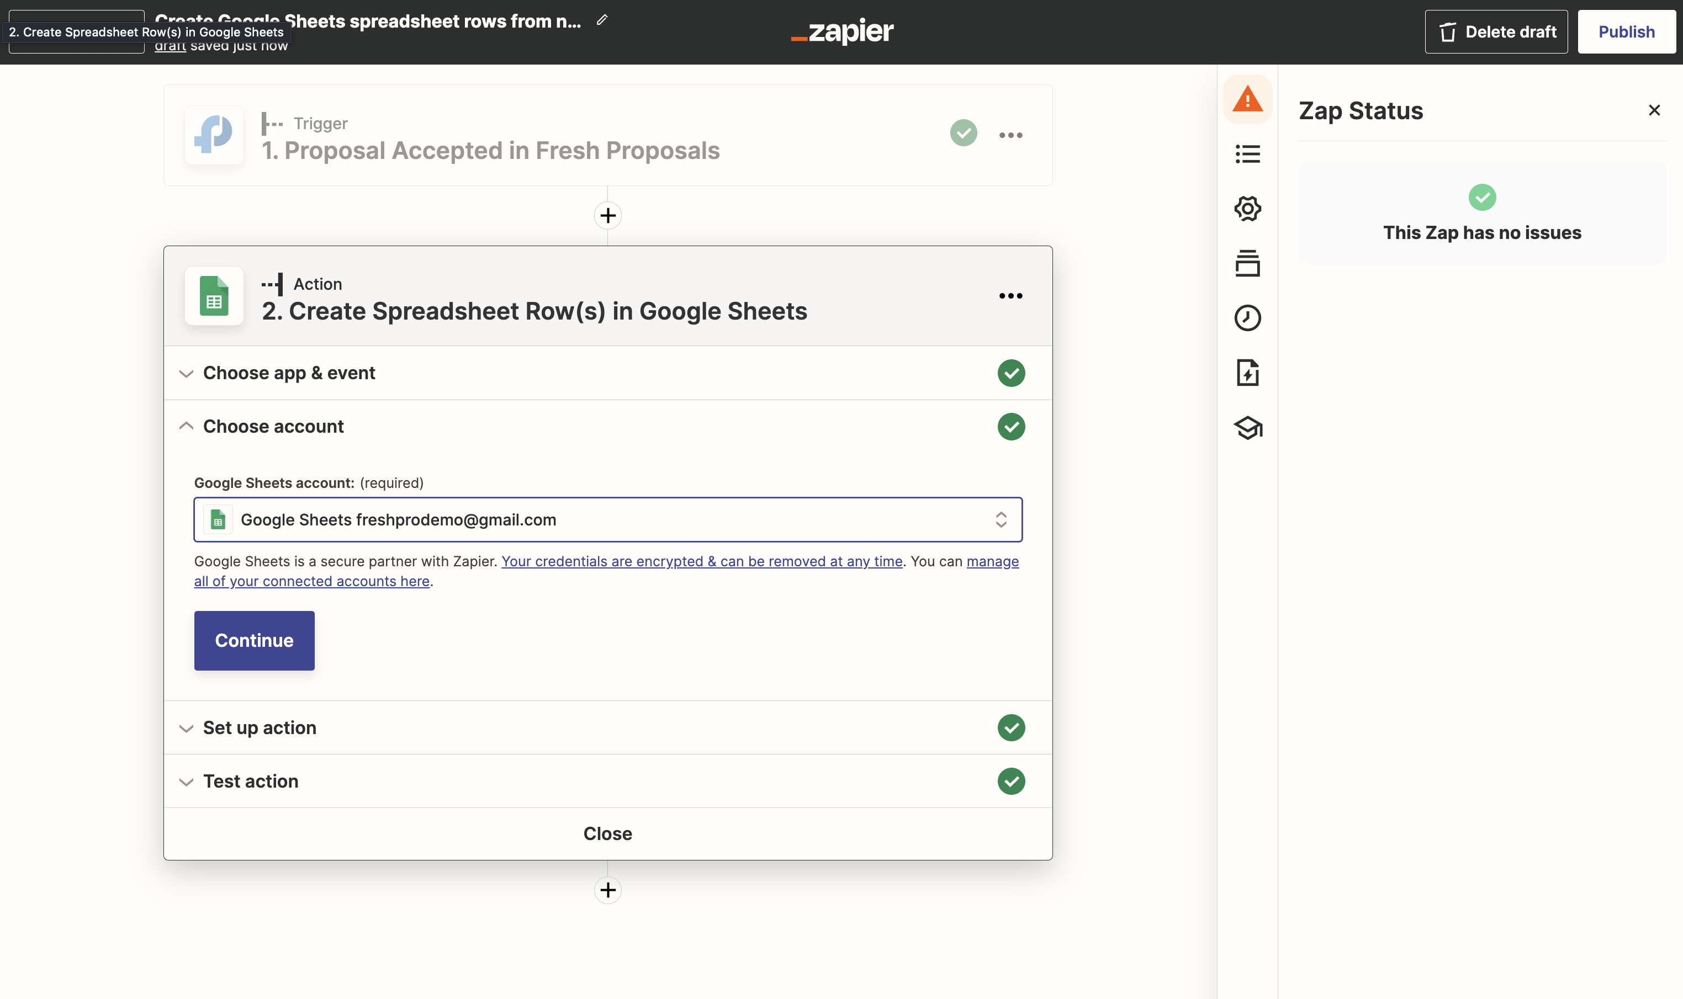This screenshot has height=999, width=1683.
Task: Click the Continue button
Action: point(254,640)
